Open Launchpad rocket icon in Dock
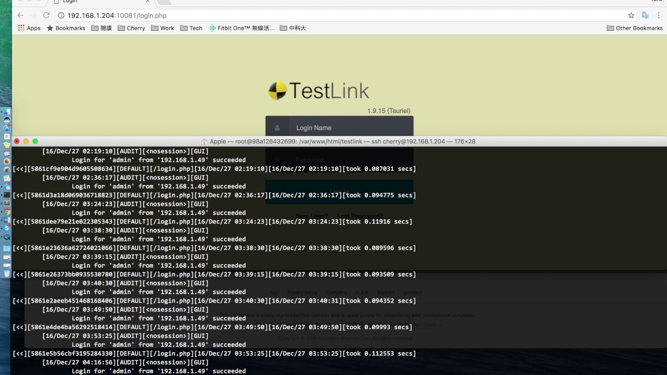 click(7, 169)
